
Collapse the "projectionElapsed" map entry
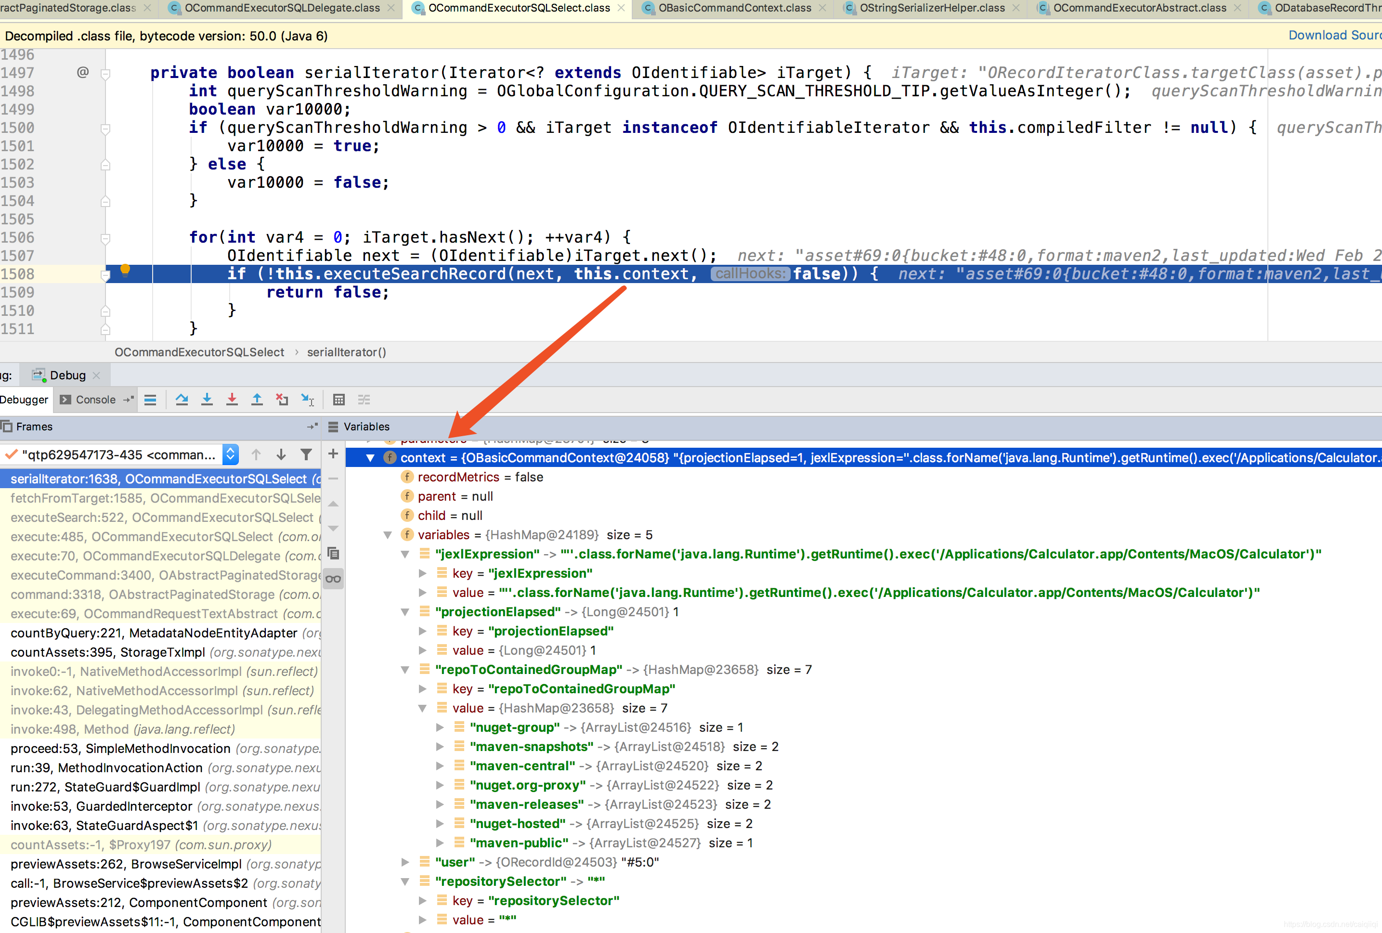405,612
